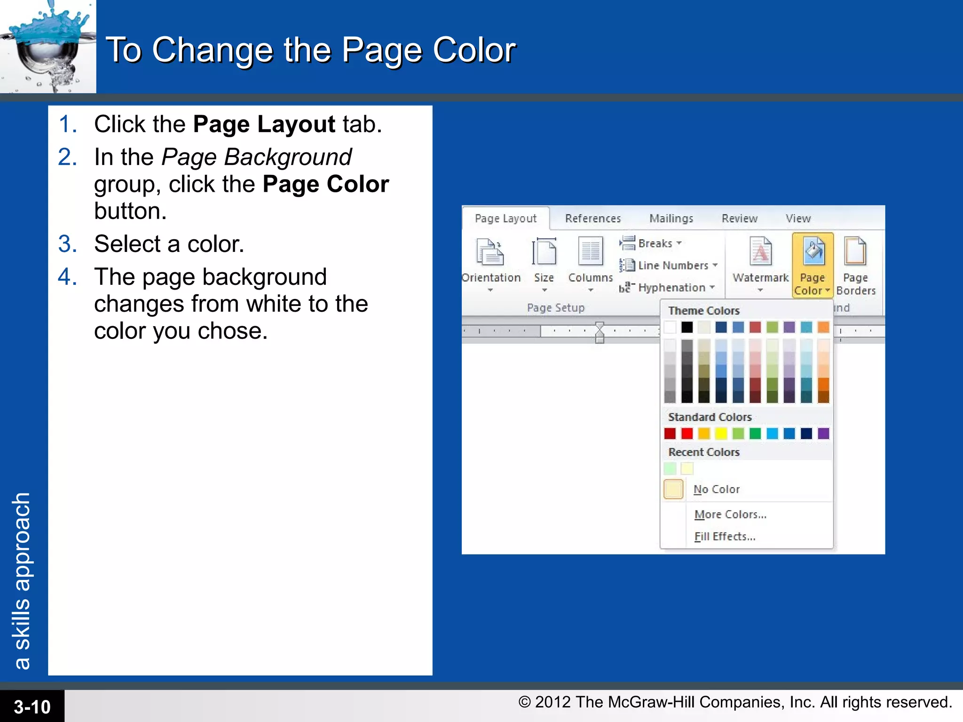
Task: Click the indent marker on ruler
Action: click(600, 332)
